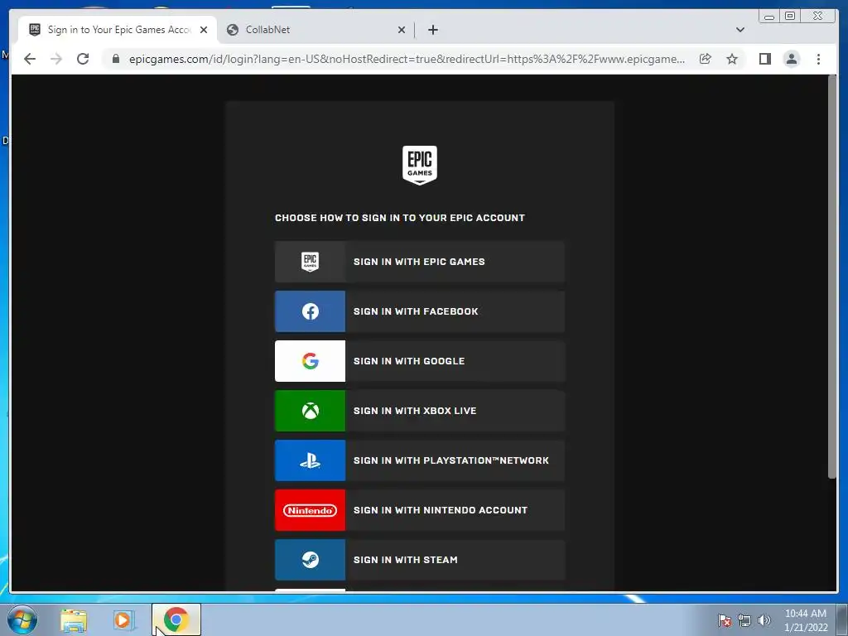Viewport: 848px width, 636px height.
Task: Open the Action Center flag icon
Action: coord(724,620)
